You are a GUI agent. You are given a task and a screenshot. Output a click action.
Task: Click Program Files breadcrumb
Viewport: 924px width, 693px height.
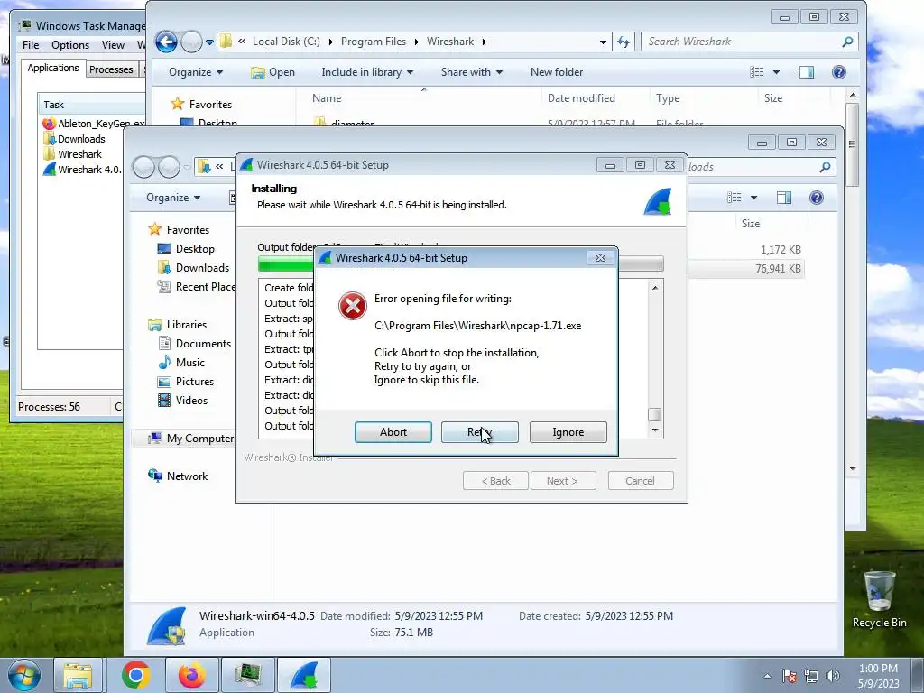[x=373, y=42]
